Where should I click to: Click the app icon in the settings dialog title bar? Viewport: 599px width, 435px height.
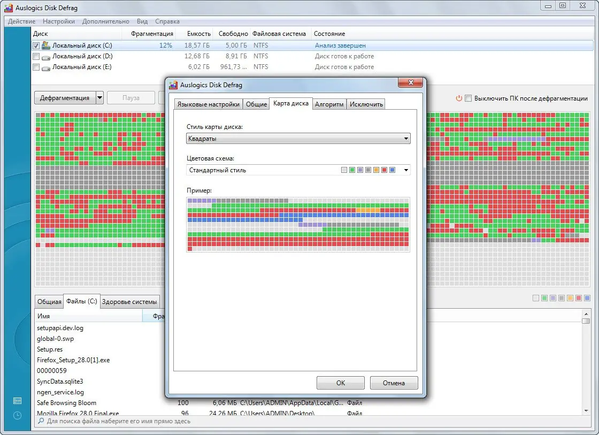click(173, 85)
